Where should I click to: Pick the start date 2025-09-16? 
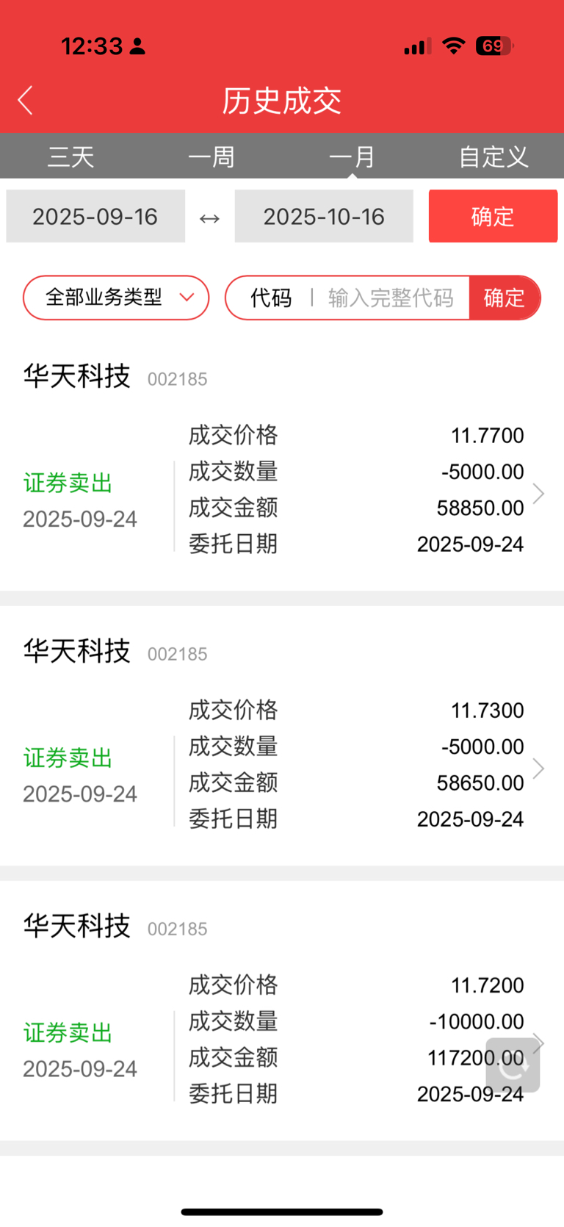click(95, 217)
